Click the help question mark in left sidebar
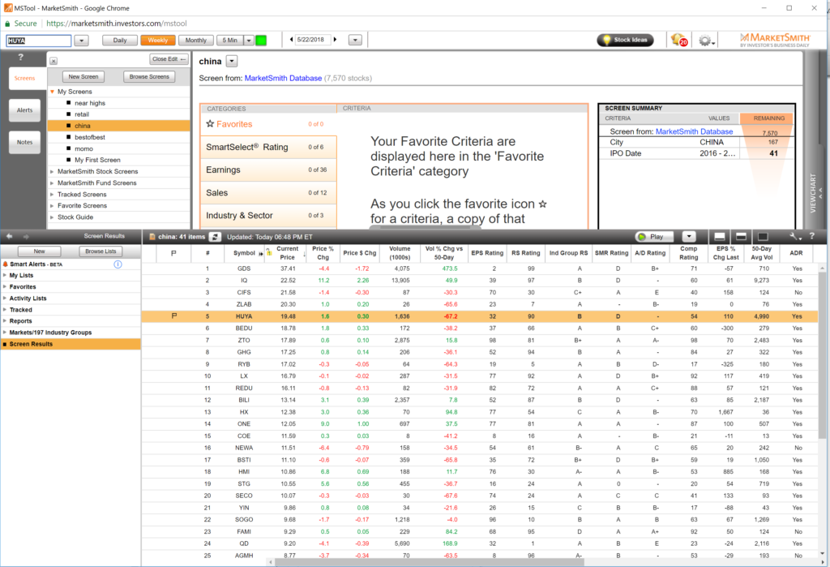The height and width of the screenshot is (567, 830). [x=20, y=57]
